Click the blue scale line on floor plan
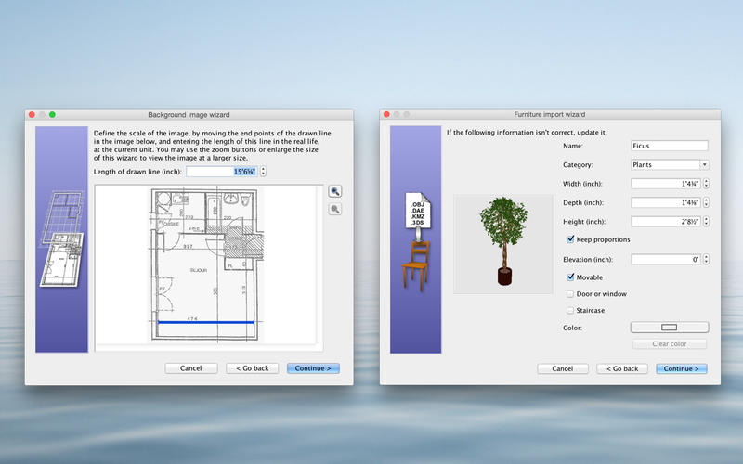Viewport: 743px width, 464px height. coord(206,323)
